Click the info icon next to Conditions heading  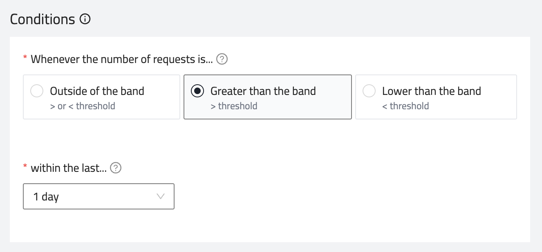[x=85, y=19]
